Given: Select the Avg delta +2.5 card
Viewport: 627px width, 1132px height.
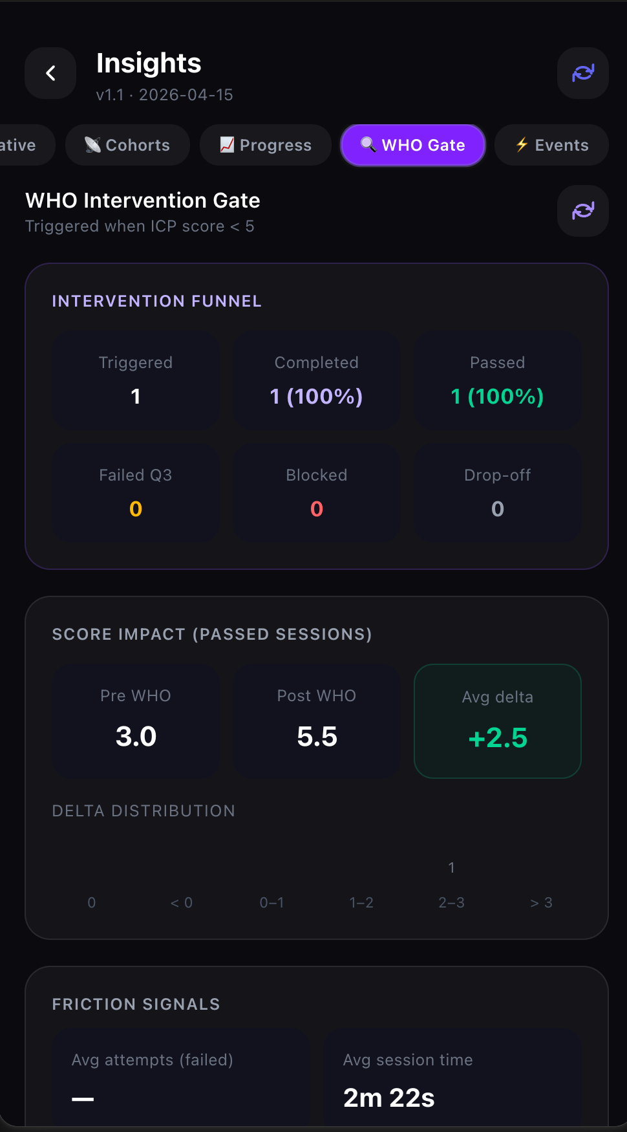Looking at the screenshot, I should pyautogui.click(x=497, y=721).
